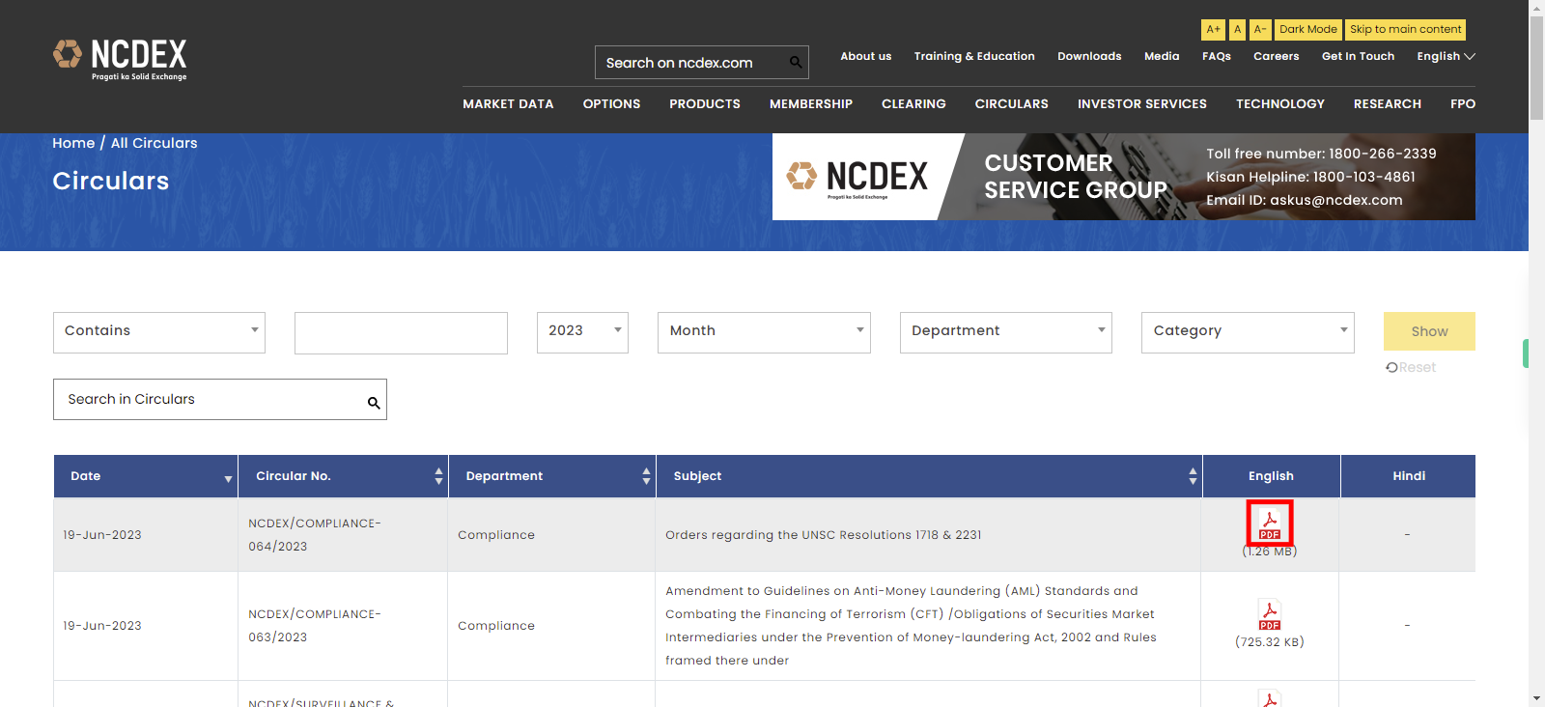The height and width of the screenshot is (707, 1545).
Task: Increase font size with A+ button
Action: [x=1213, y=30]
